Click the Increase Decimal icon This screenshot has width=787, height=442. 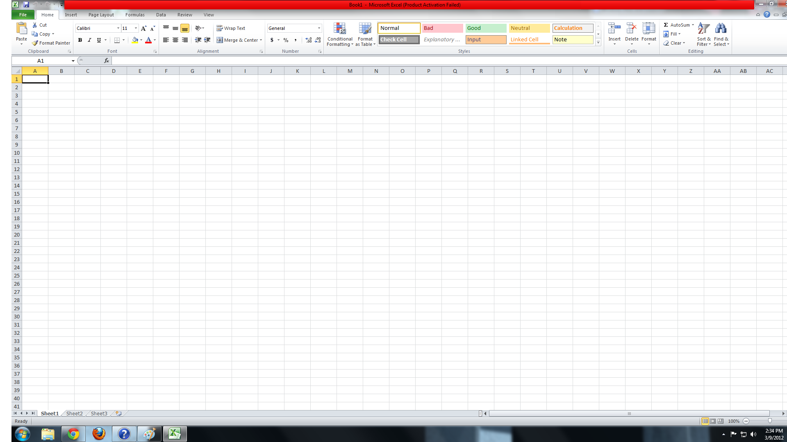point(309,40)
